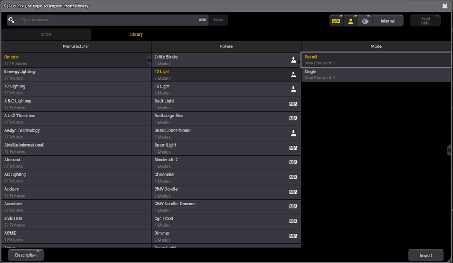Click MA icon on Cyc Flood row
The width and height of the screenshot is (453, 263).
pyautogui.click(x=293, y=221)
